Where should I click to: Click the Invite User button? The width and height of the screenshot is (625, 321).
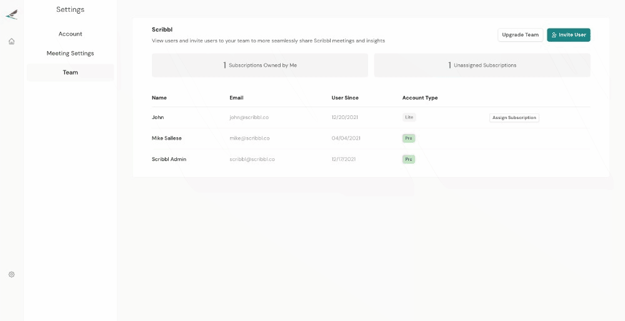[x=568, y=35]
